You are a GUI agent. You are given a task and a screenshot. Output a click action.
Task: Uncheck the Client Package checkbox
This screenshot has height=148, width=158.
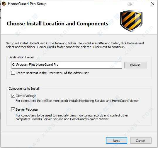pos(13,96)
